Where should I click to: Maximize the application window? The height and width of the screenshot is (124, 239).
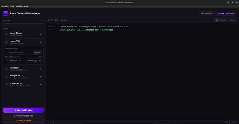(x=232, y=2)
